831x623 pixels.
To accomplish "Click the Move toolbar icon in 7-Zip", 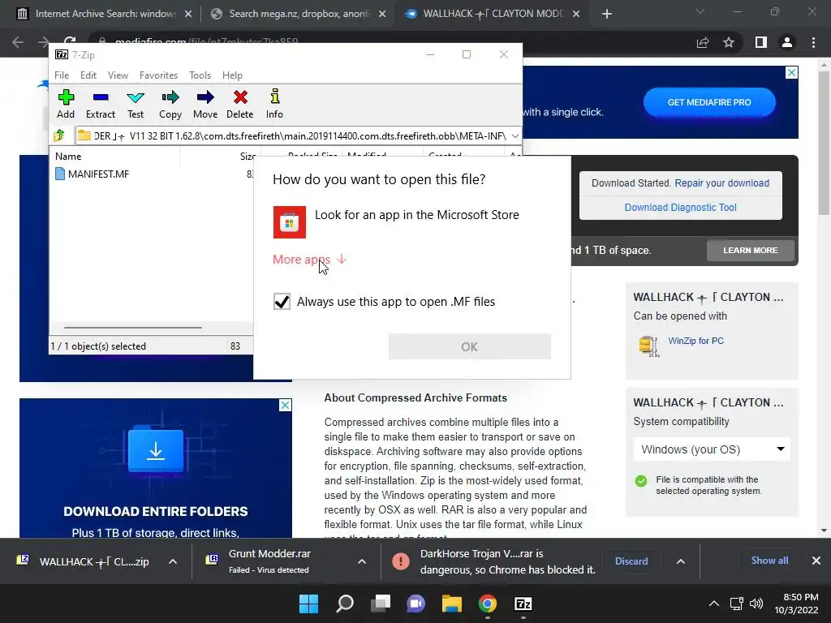I will point(205,105).
